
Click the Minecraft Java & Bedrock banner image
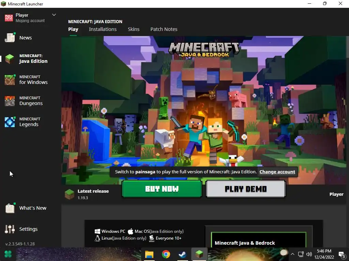pyautogui.click(x=204, y=110)
